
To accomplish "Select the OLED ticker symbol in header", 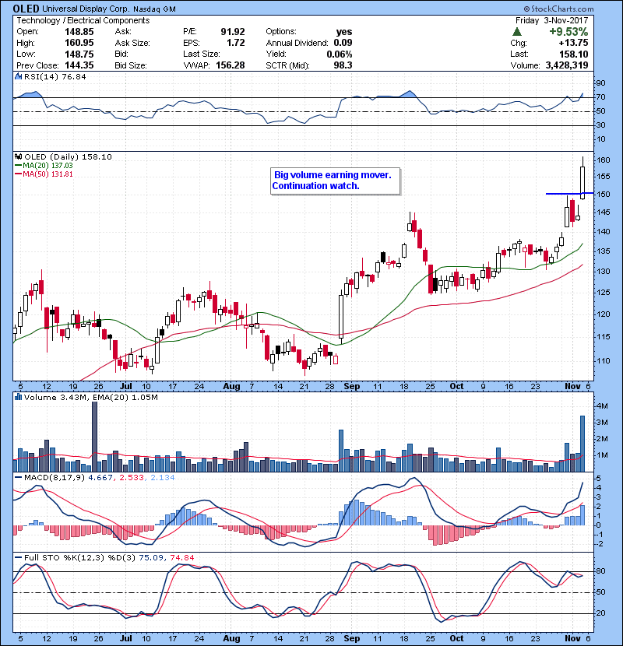I will coord(26,9).
